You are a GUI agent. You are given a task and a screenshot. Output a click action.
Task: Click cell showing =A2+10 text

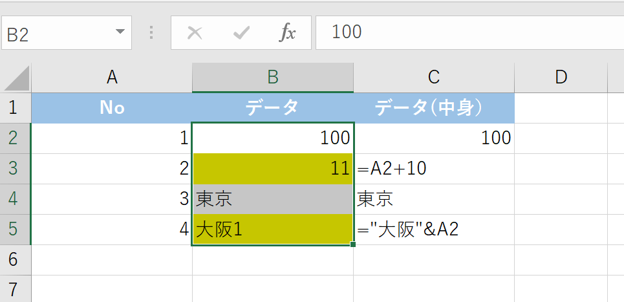tap(433, 169)
